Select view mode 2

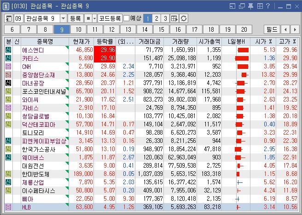(x=157, y=19)
